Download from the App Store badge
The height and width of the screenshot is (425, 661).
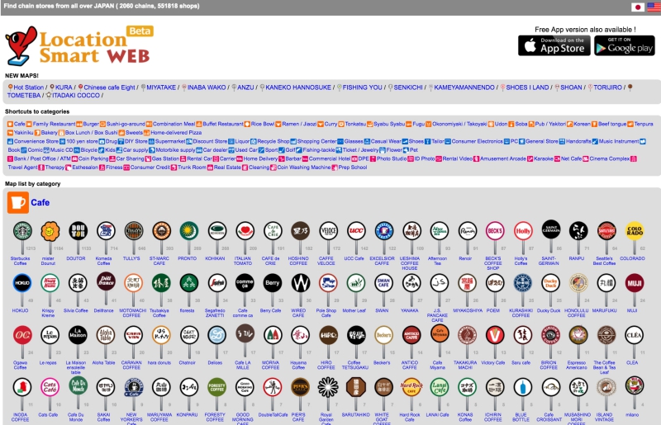554,45
